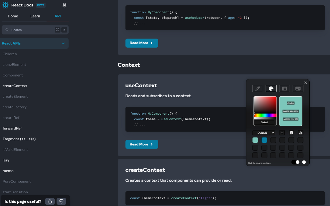This screenshot has height=206, width=330.
Task: Click the K shortcut key badge
Action: 64,30
